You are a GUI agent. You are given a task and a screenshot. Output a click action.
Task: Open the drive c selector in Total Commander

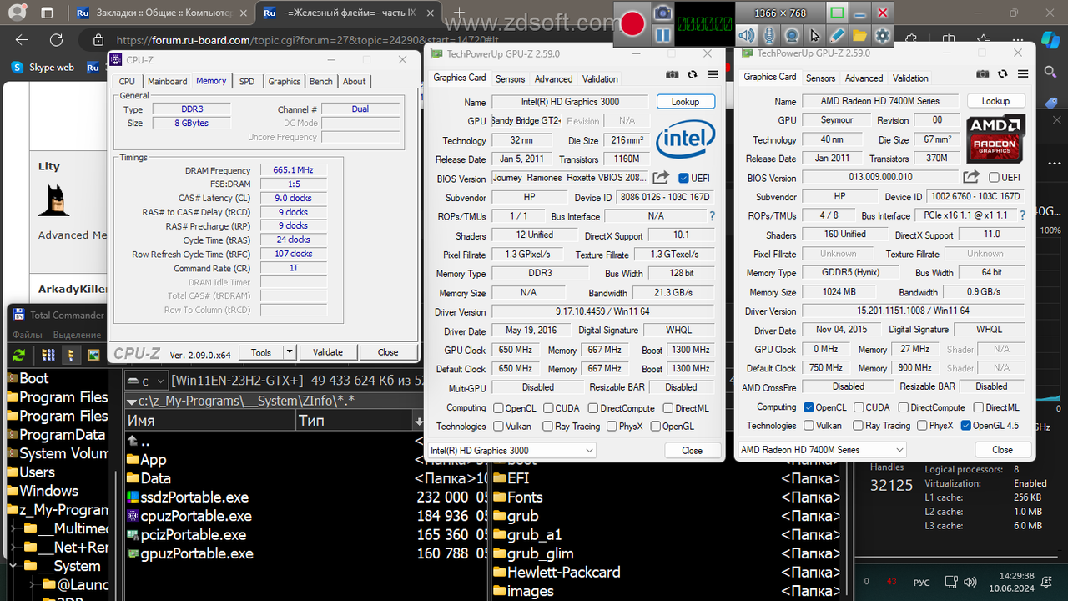145,381
